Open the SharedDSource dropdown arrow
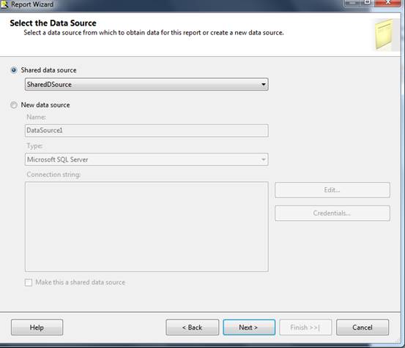 (x=263, y=84)
